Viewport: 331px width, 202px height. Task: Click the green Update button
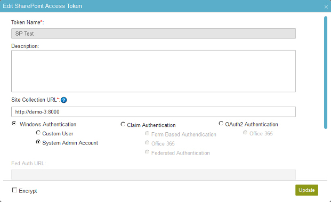(x=306, y=190)
